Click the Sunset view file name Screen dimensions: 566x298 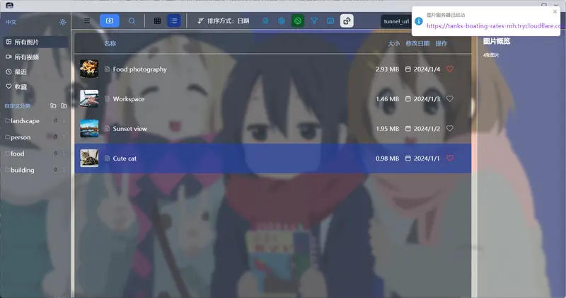[129, 128]
